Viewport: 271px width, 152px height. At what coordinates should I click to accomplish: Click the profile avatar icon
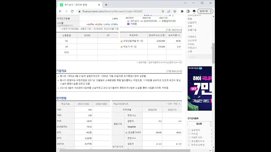pos(194,11)
